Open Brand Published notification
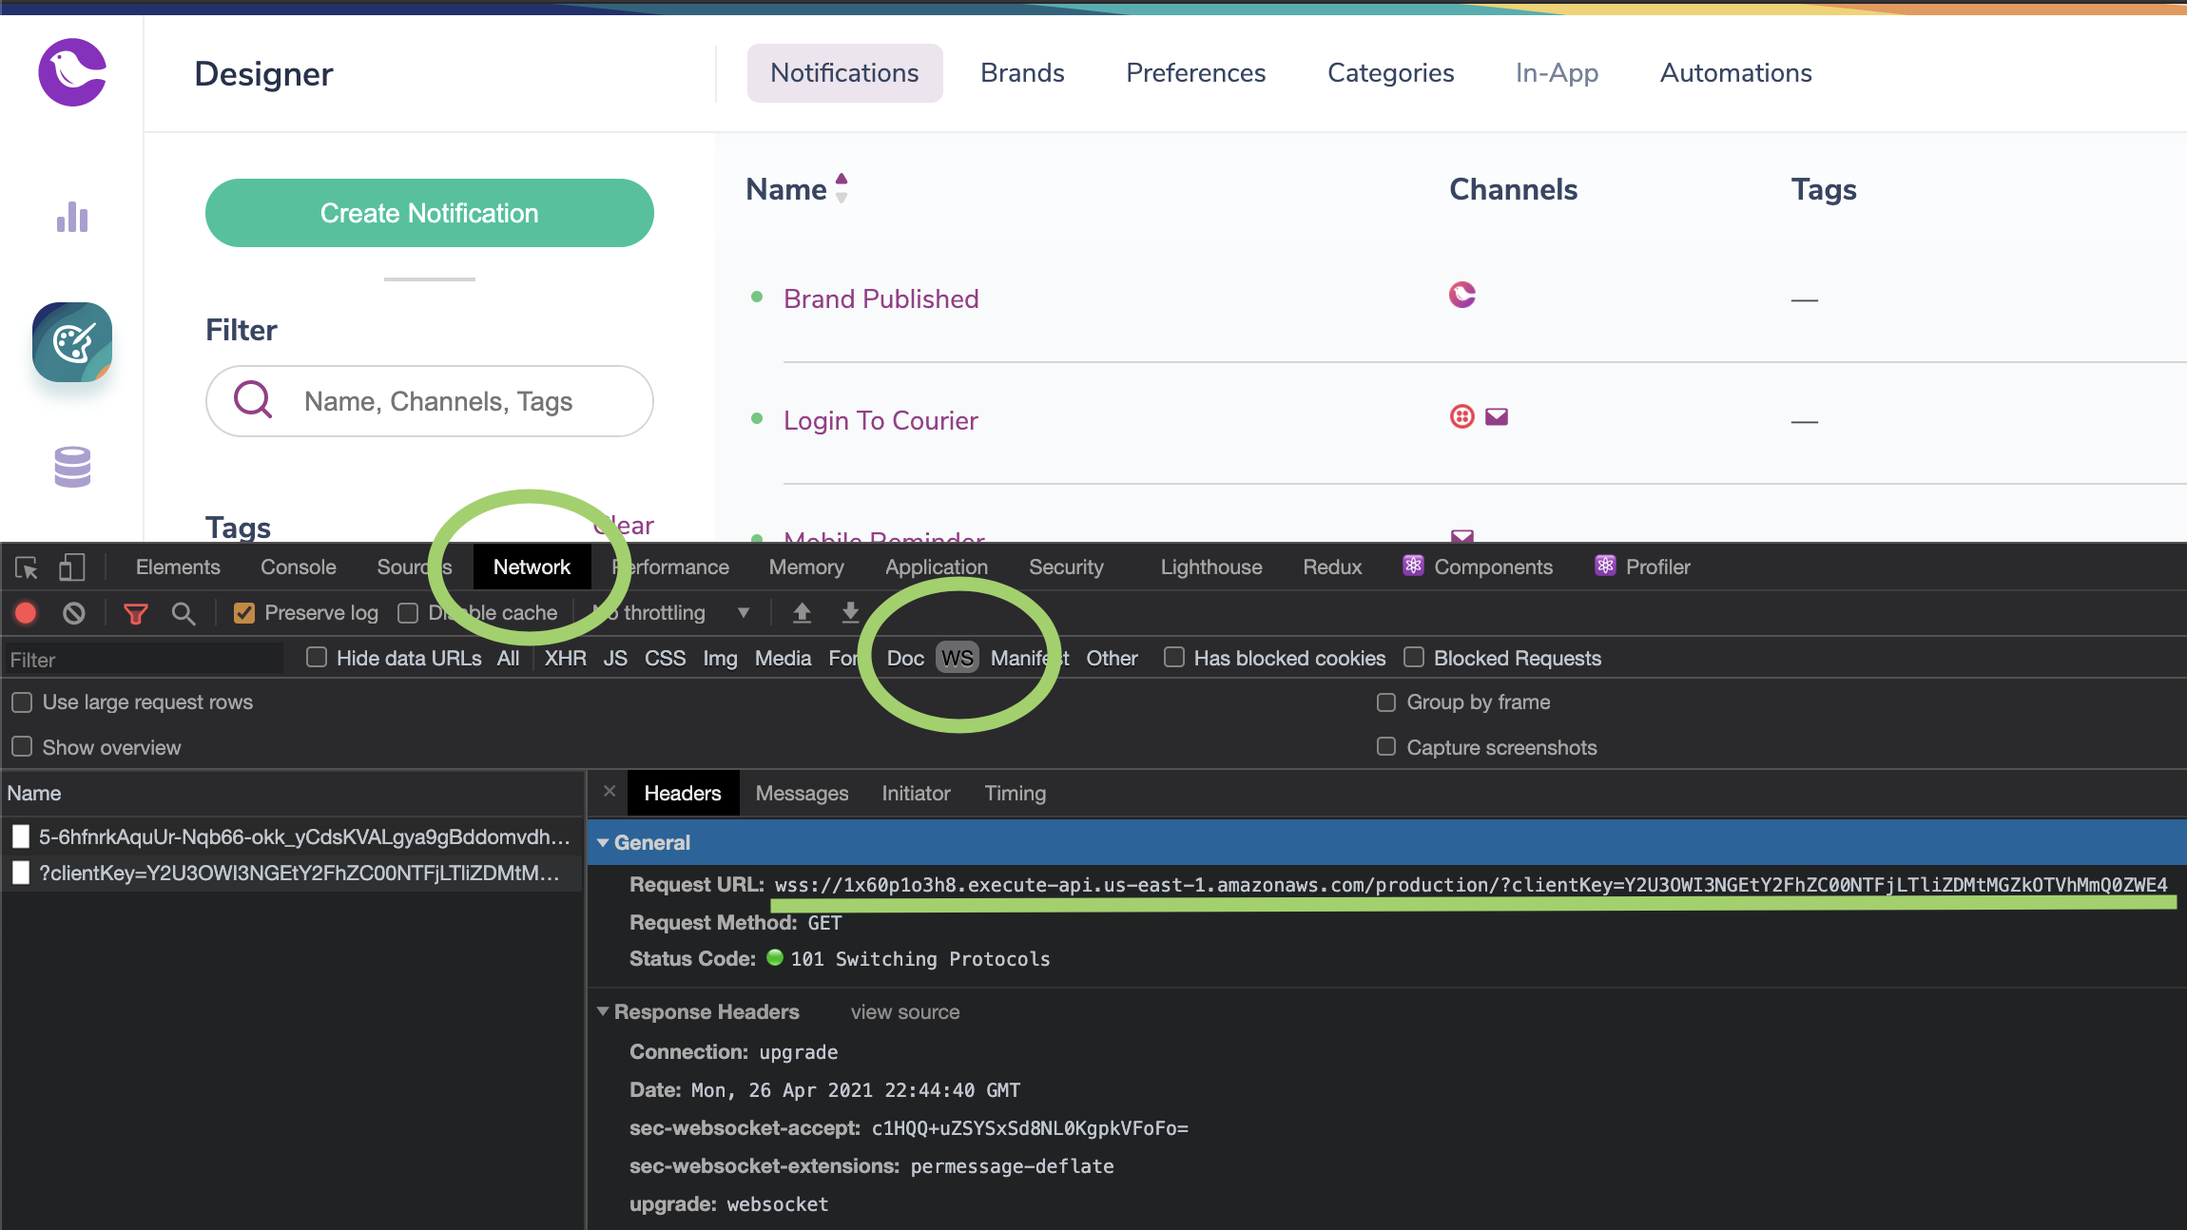Screen dimensions: 2187x1230 [881, 298]
